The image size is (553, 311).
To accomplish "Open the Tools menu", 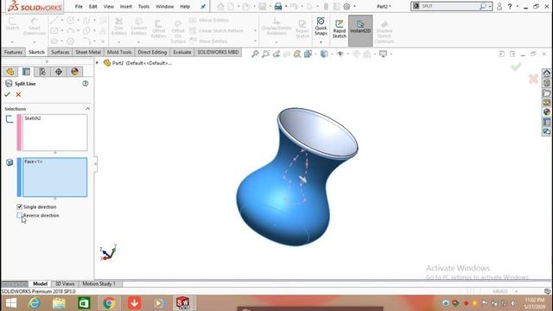I will coord(143,6).
